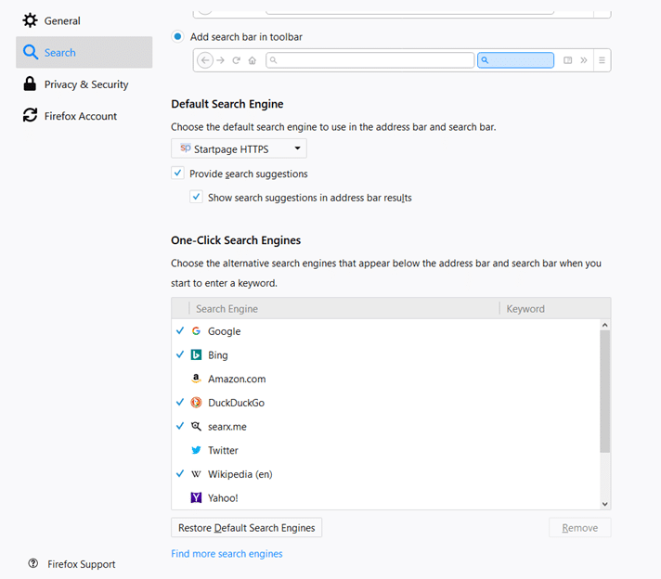Open the General settings category
Viewport: 661px width, 579px height.
pos(84,20)
